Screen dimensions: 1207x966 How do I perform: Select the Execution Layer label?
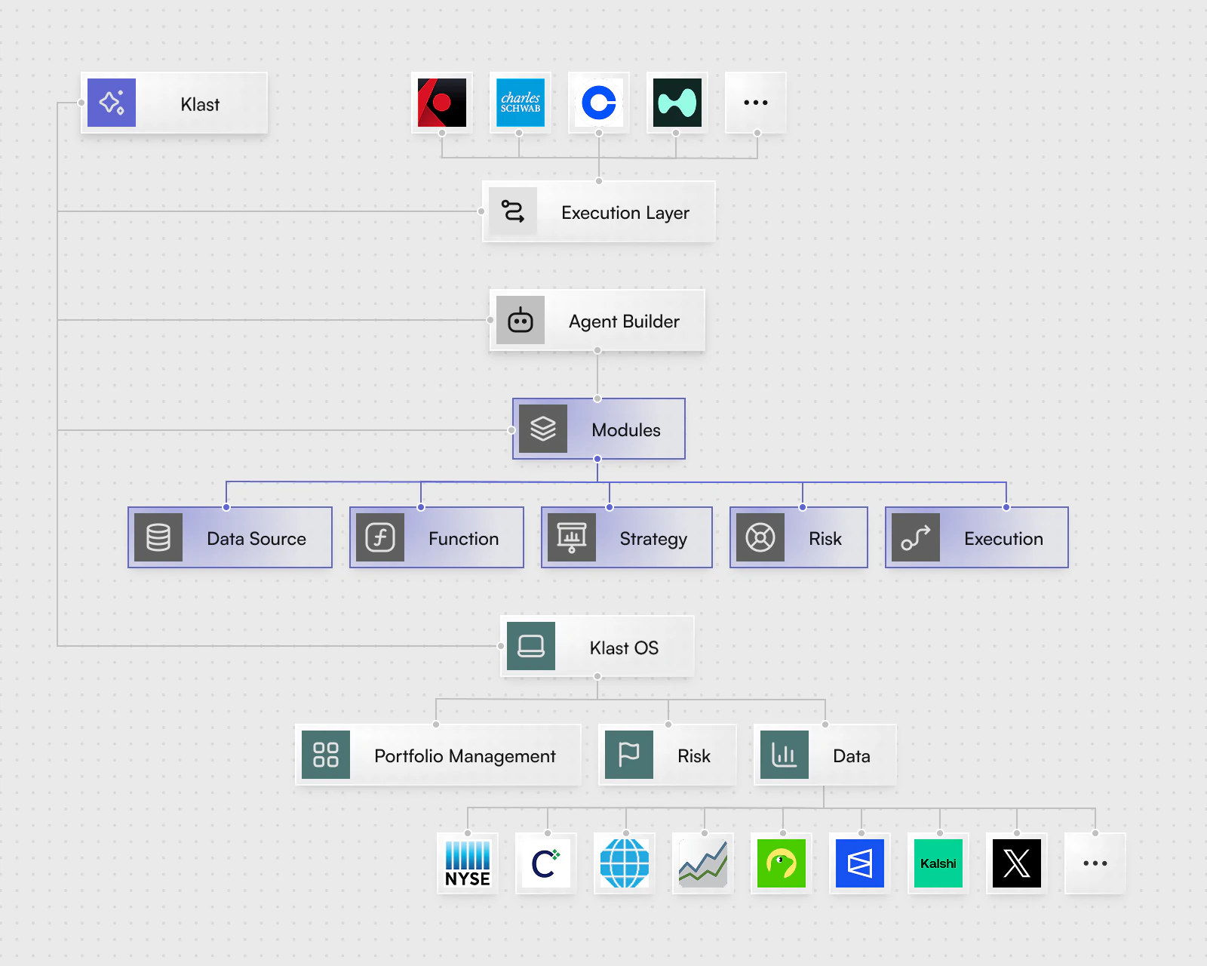(x=625, y=213)
